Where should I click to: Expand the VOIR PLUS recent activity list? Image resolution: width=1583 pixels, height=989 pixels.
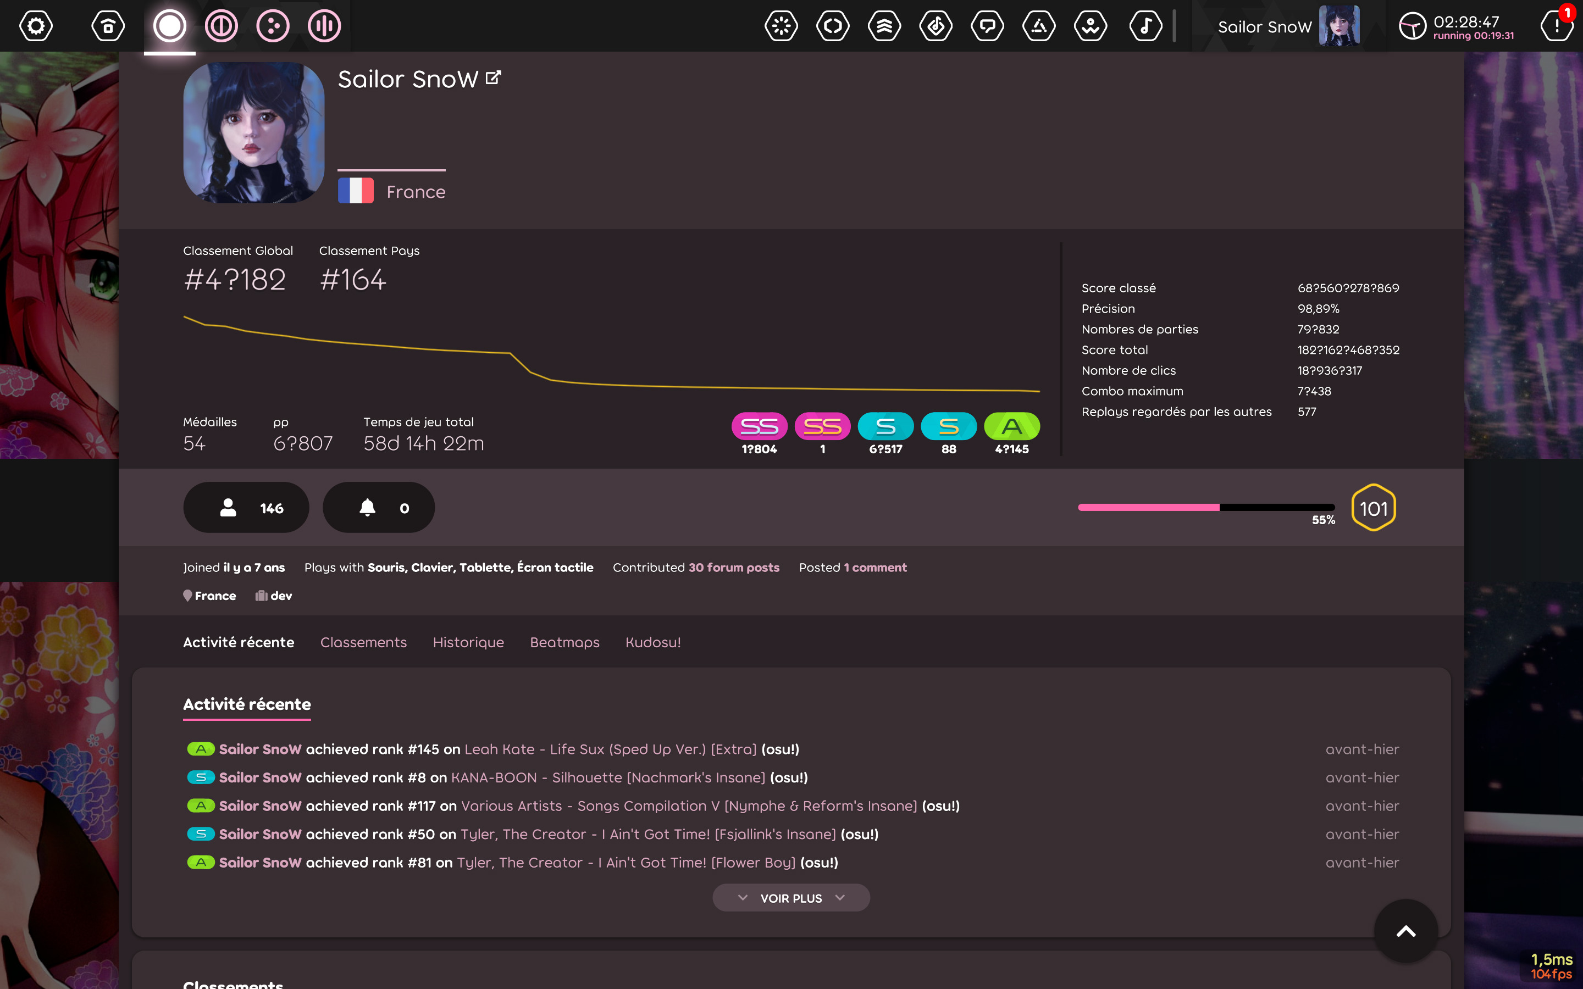[x=791, y=897]
